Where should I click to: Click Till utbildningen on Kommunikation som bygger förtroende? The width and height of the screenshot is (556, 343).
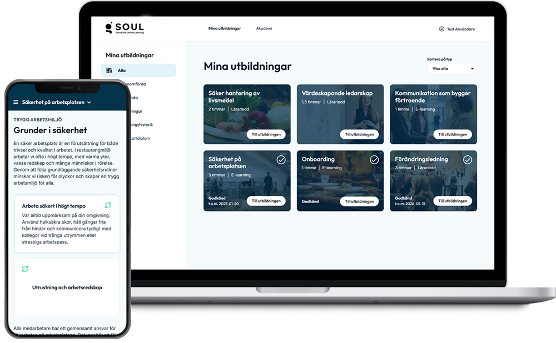(453, 134)
